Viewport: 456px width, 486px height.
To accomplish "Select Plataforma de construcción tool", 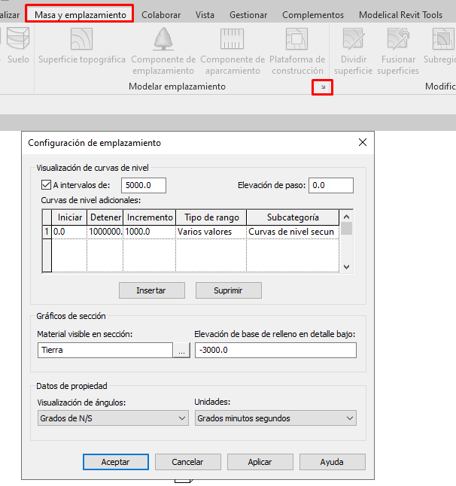I will (297, 51).
